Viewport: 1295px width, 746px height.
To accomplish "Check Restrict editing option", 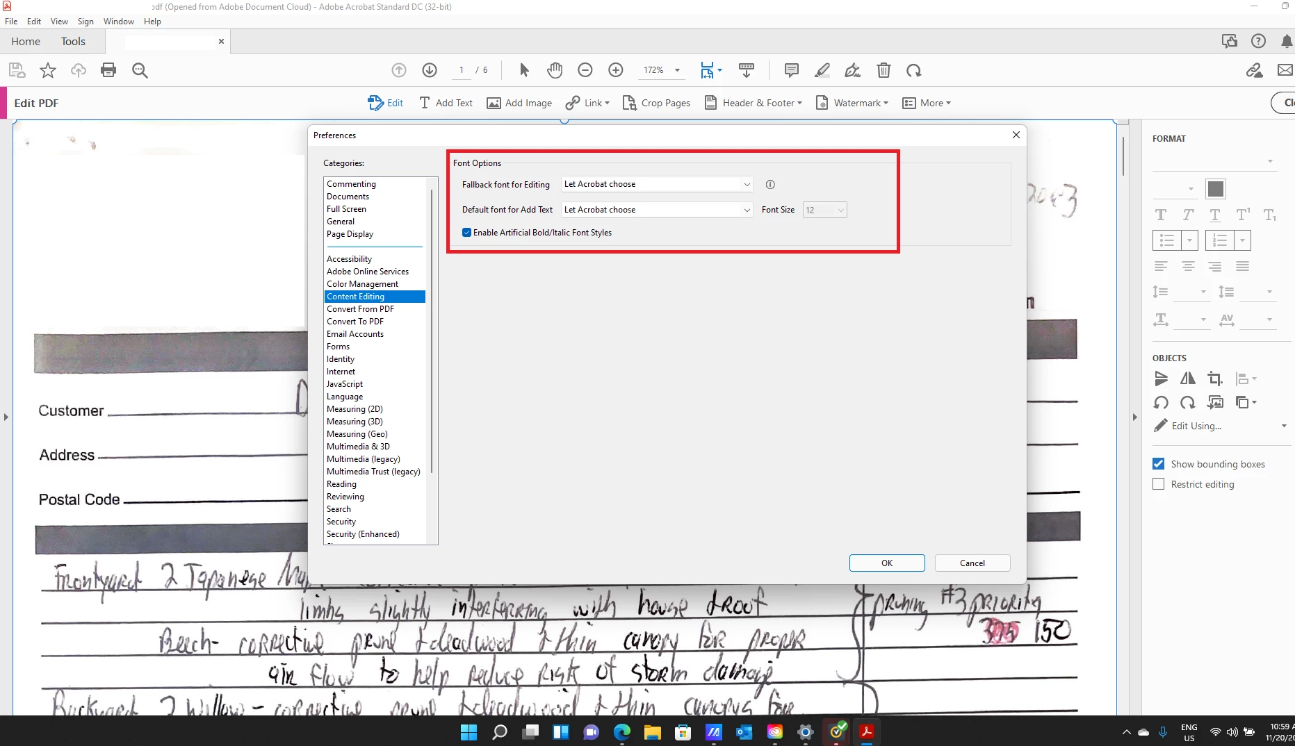I will tap(1158, 484).
